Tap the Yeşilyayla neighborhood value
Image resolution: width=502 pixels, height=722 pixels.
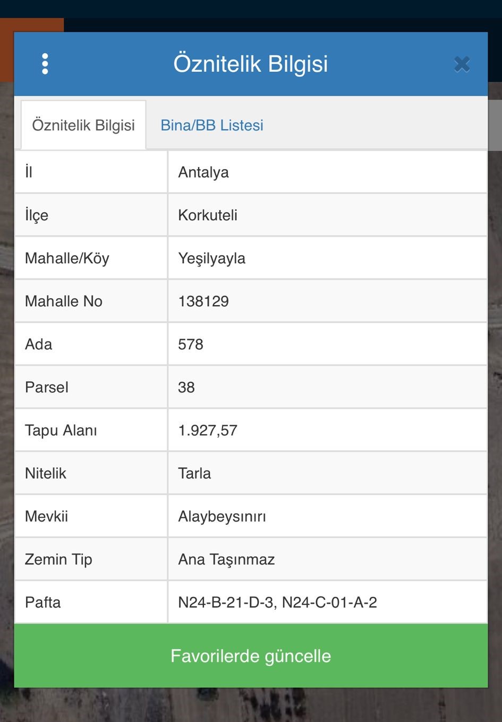point(211,258)
